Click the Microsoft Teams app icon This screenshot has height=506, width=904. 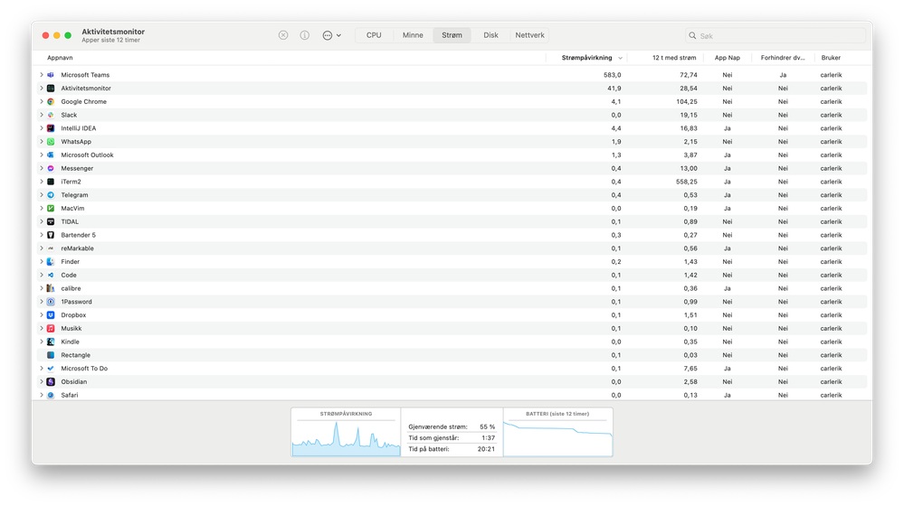(x=51, y=75)
